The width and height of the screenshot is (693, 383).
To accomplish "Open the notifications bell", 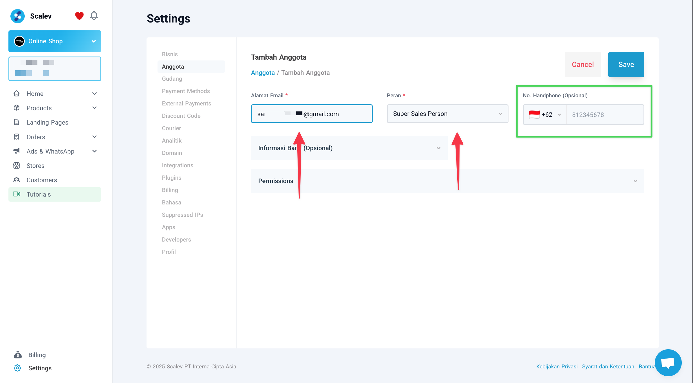I will tap(94, 16).
